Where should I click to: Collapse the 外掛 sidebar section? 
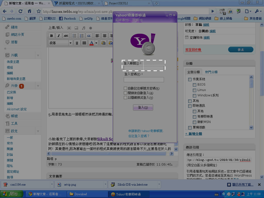click(38, 86)
